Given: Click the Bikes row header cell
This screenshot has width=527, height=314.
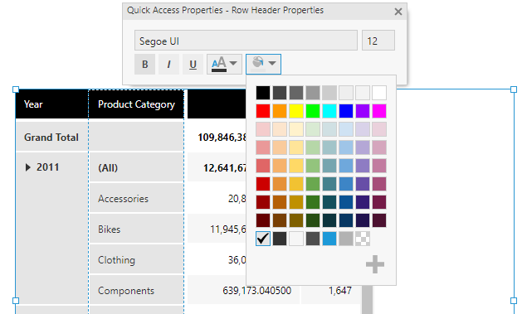Looking at the screenshot, I should [x=136, y=229].
